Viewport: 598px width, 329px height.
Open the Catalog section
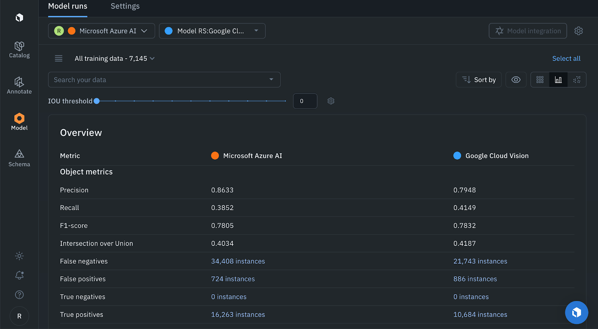19,50
